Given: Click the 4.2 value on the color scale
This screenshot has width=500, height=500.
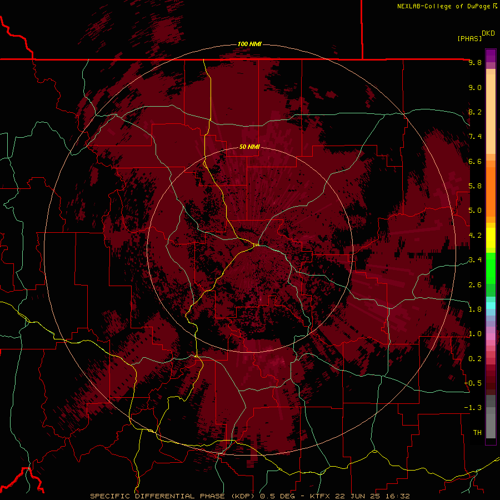Looking at the screenshot, I should pyautogui.click(x=475, y=236).
